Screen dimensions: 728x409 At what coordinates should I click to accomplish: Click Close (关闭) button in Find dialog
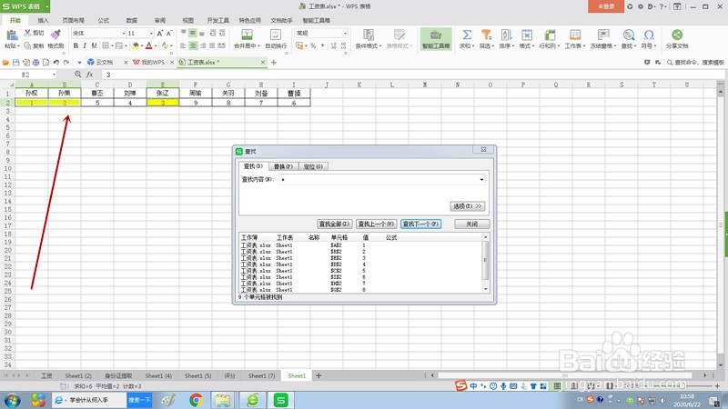point(471,224)
